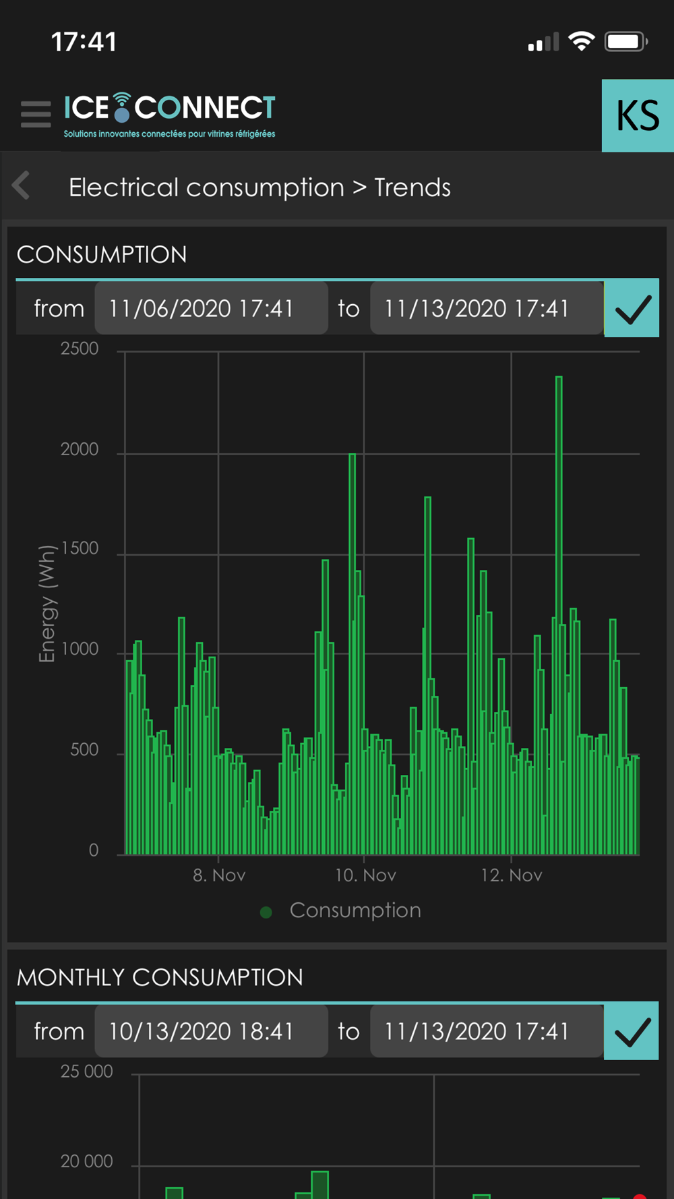Image resolution: width=674 pixels, height=1199 pixels.
Task: Click the MONTHLY CONSUMPTION section heading
Action: (x=160, y=978)
